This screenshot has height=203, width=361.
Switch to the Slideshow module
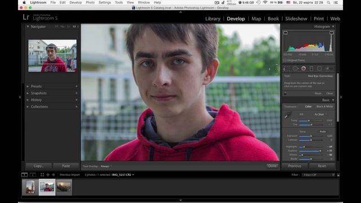point(296,19)
